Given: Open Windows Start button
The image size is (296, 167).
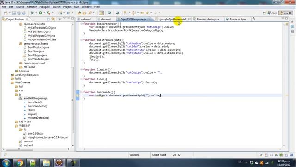Looking at the screenshot, I should point(6,163).
